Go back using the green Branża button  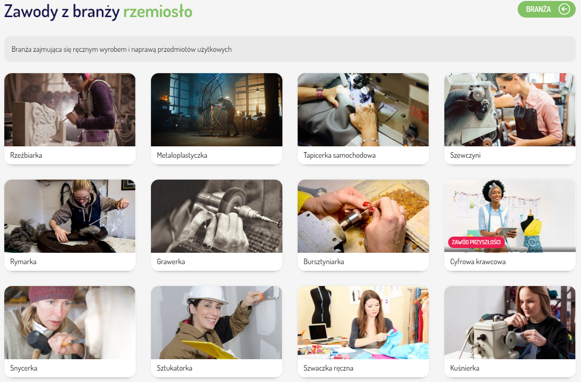click(x=540, y=10)
